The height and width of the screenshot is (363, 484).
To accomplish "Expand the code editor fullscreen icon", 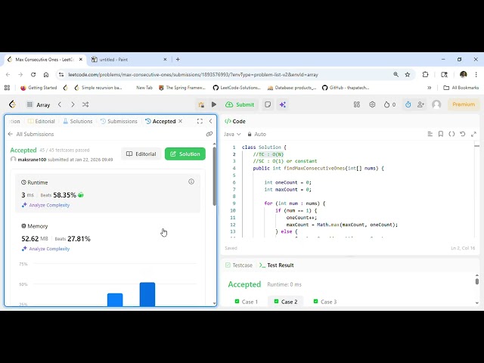I will pos(474,134).
